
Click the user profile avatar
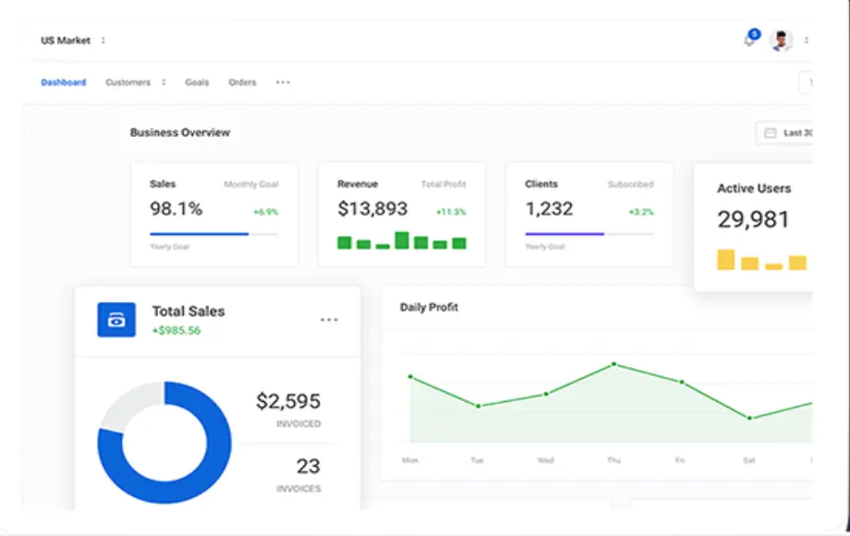(781, 41)
